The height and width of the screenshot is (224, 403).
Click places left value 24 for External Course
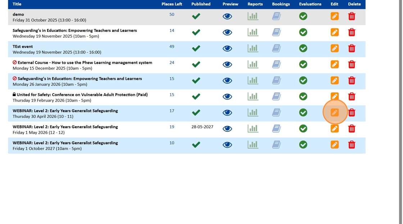172,62
